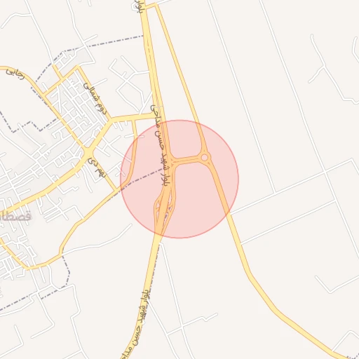Click the vertical 'بلوار شهید حسن مداحی' label in red circle
The height and width of the screenshot is (359, 359).
pyautogui.click(x=161, y=145)
